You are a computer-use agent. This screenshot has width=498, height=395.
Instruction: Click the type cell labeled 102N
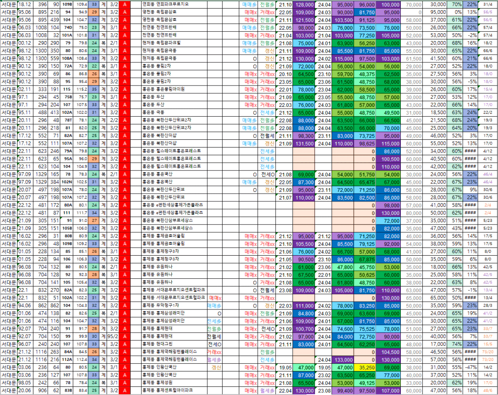click(67, 182)
